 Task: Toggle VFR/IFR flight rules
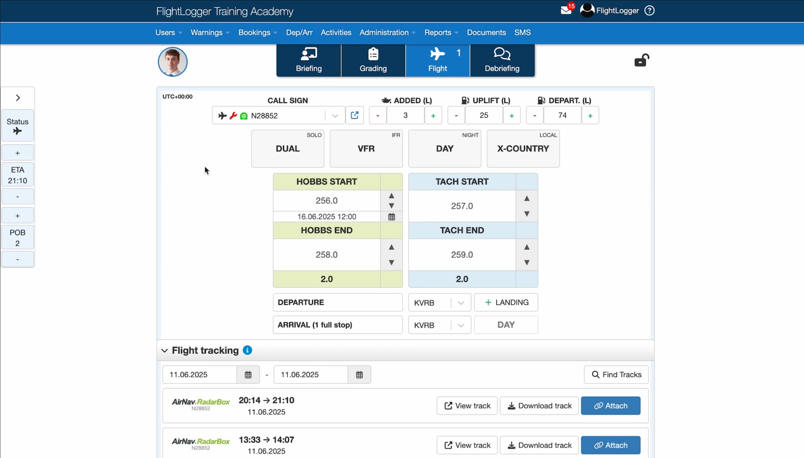point(366,149)
